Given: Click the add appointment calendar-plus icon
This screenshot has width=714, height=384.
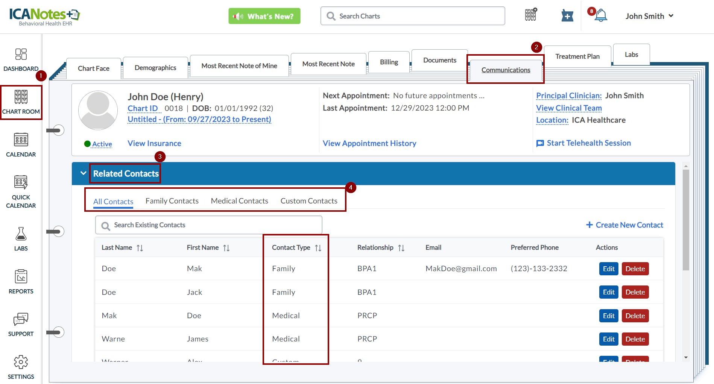Looking at the screenshot, I should click(x=567, y=16).
